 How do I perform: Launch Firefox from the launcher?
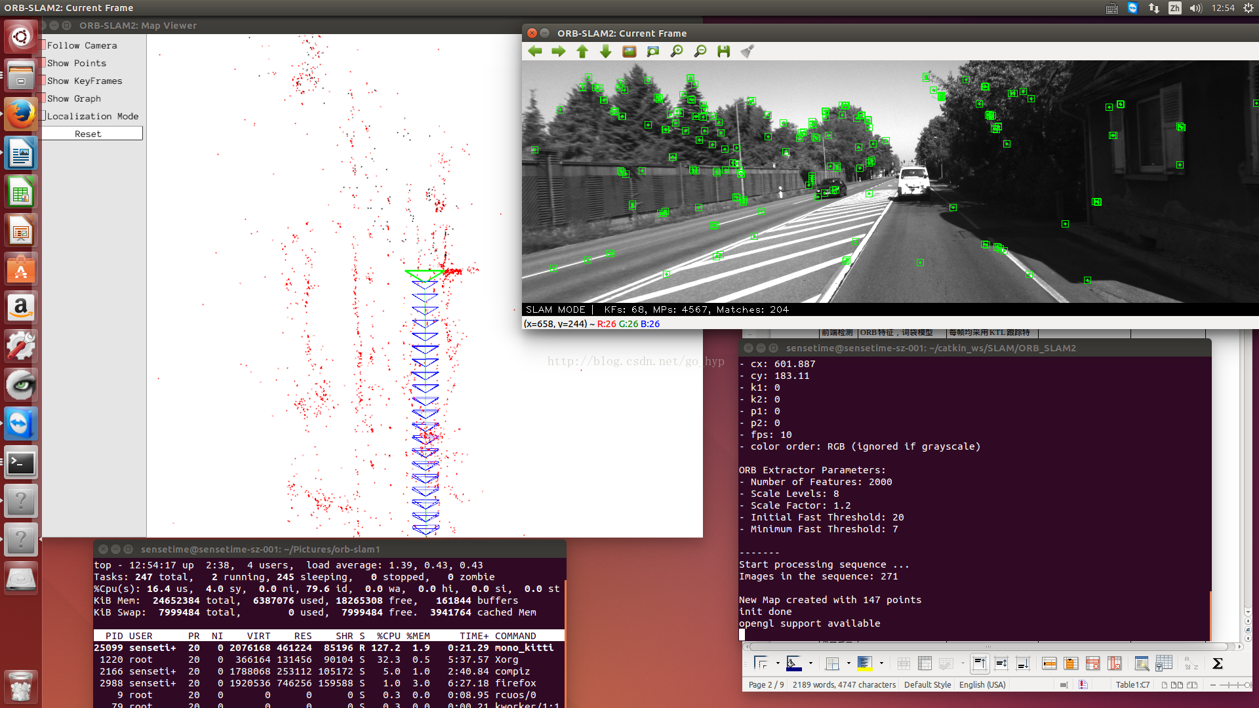point(21,114)
